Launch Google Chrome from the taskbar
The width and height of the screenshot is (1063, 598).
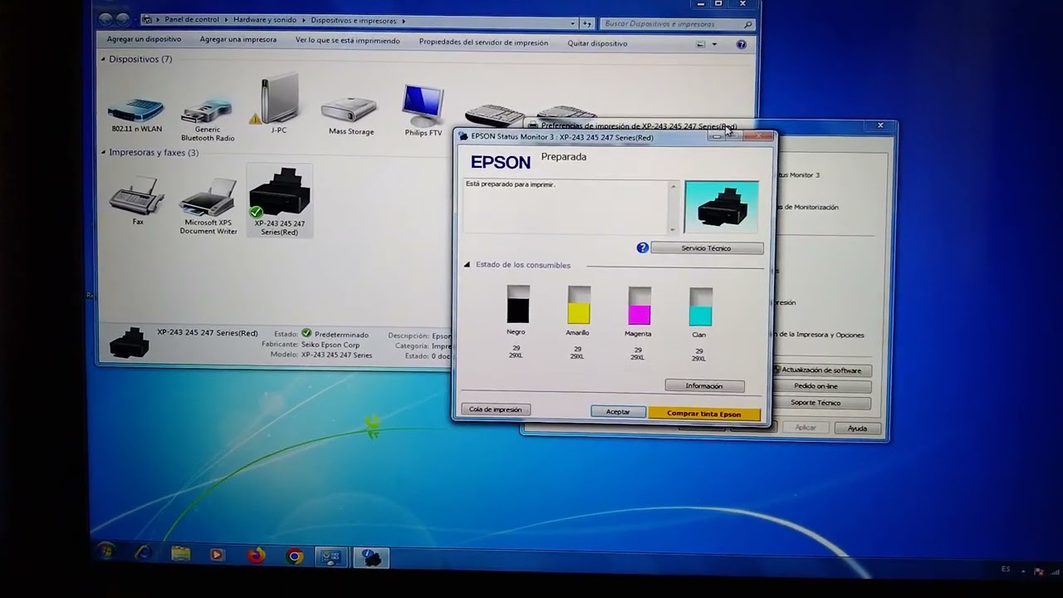295,556
